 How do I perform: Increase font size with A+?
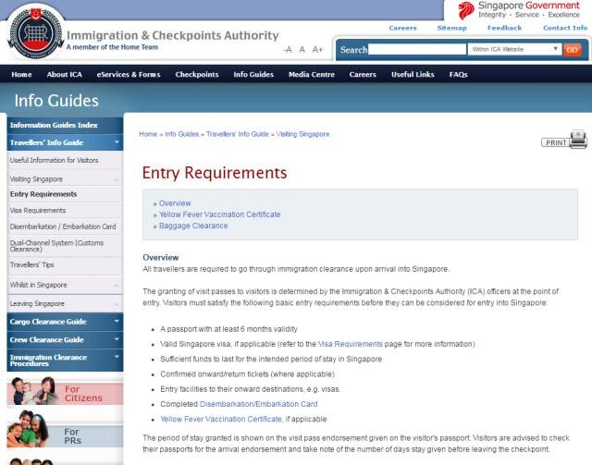pyautogui.click(x=317, y=49)
